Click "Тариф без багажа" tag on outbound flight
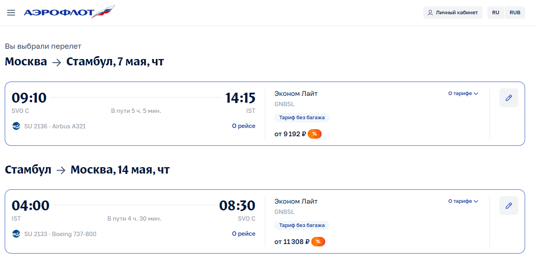 pos(302,118)
